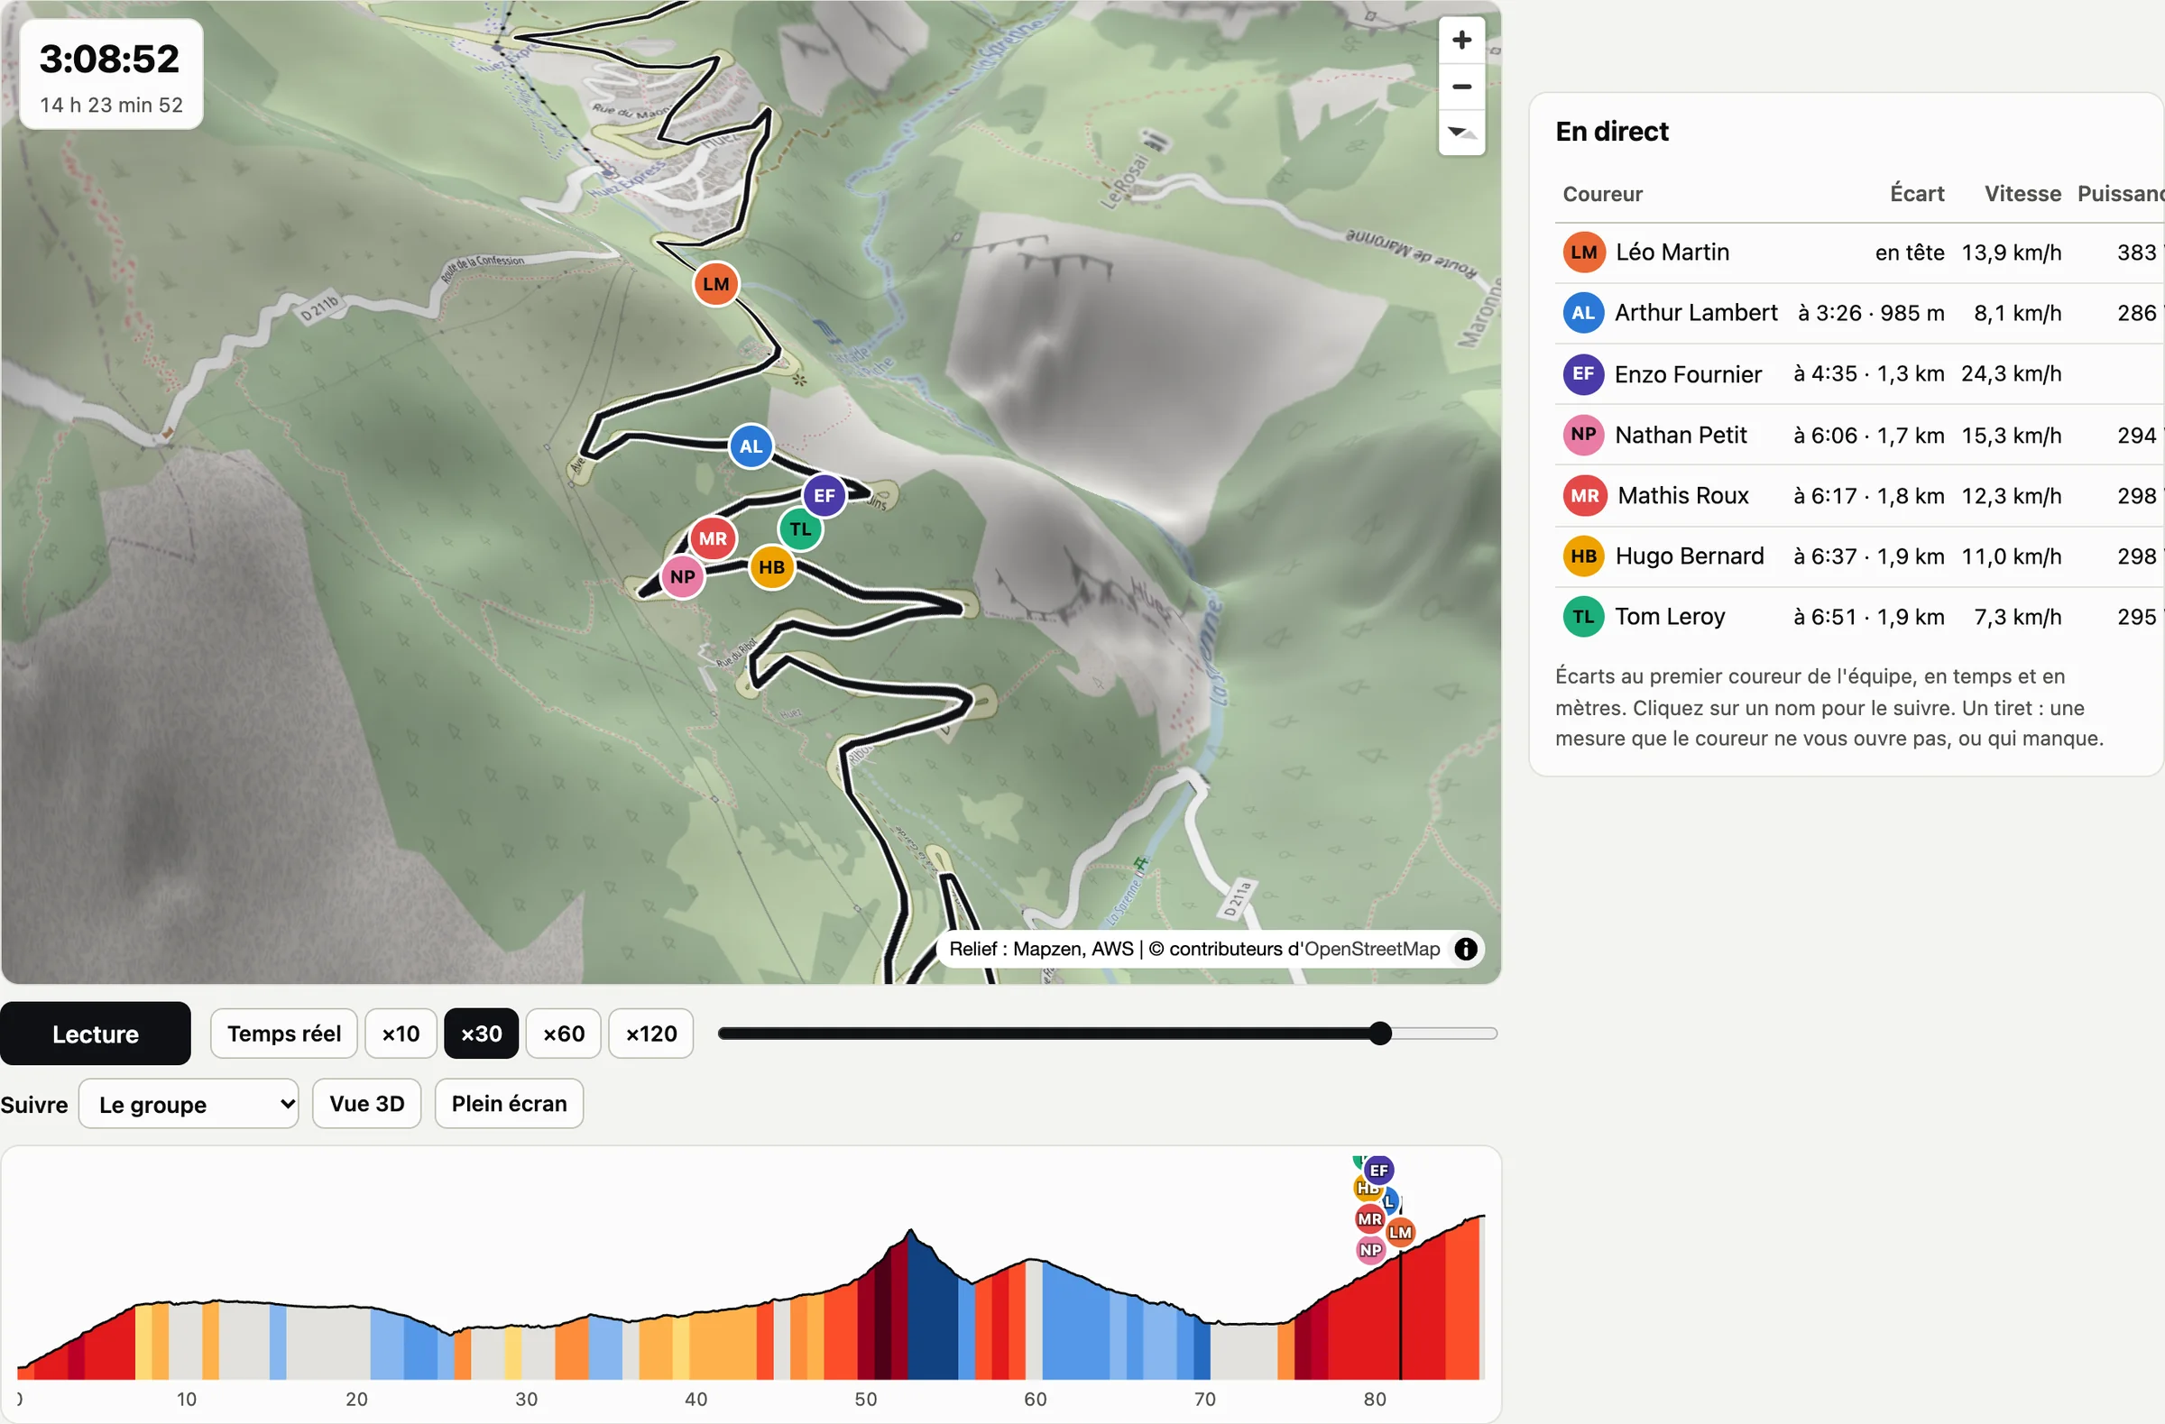Viewport: 2165px width, 1424px height.
Task: Click Arthur Lambert's gap à 3:26 · 985 m
Action: tap(1871, 313)
